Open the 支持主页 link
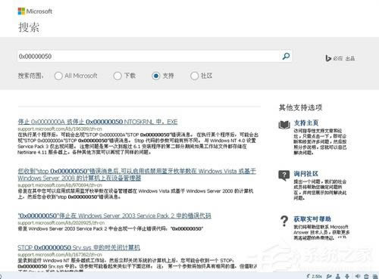The image size is (379, 279). [x=306, y=123]
